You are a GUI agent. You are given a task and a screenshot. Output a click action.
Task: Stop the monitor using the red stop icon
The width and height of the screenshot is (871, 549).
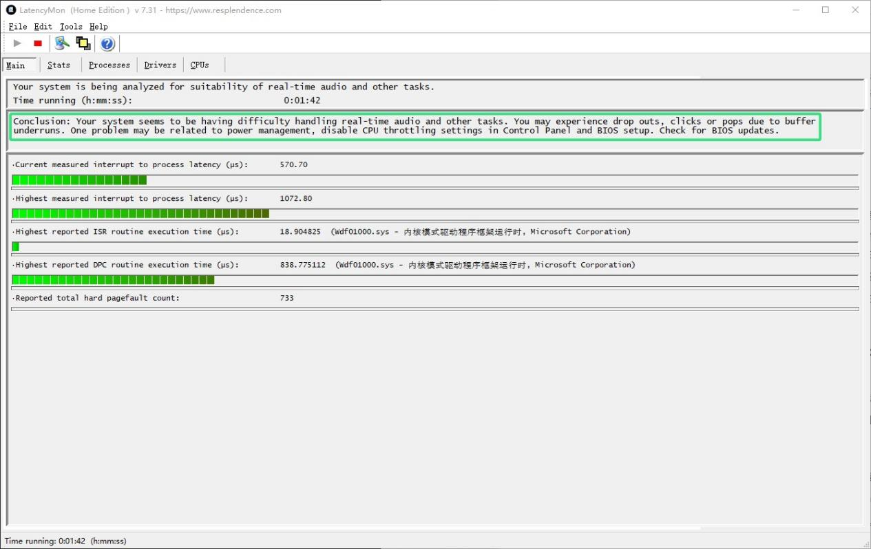click(x=38, y=43)
